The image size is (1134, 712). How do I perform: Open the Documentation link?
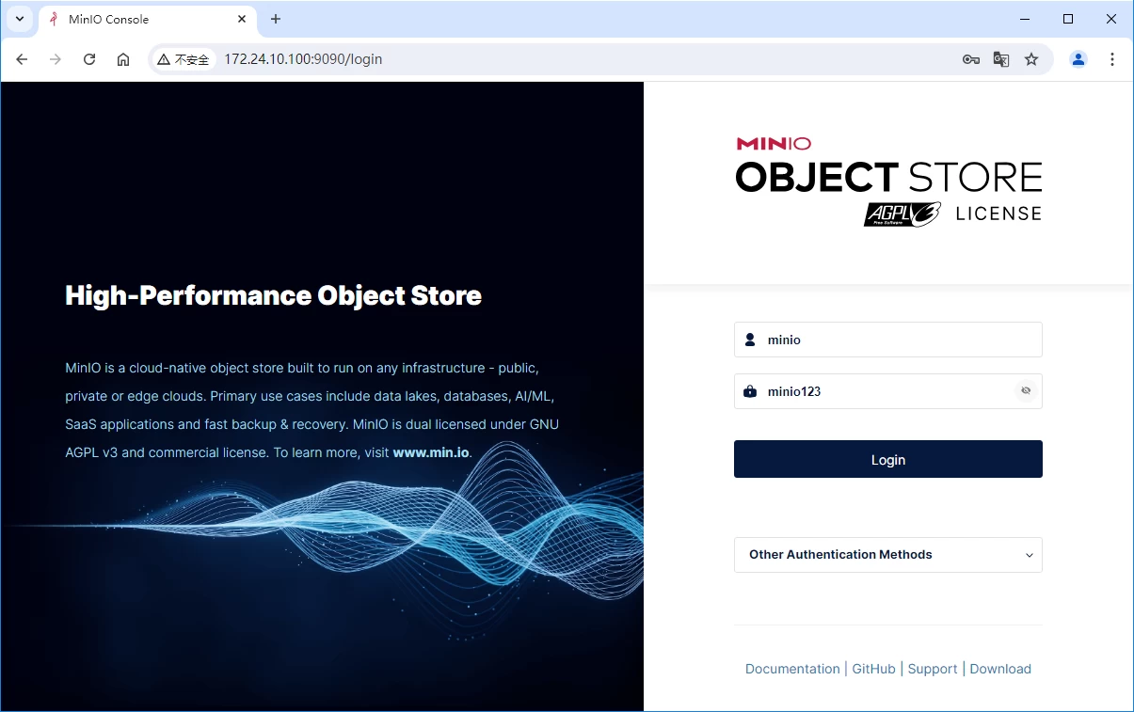point(792,669)
